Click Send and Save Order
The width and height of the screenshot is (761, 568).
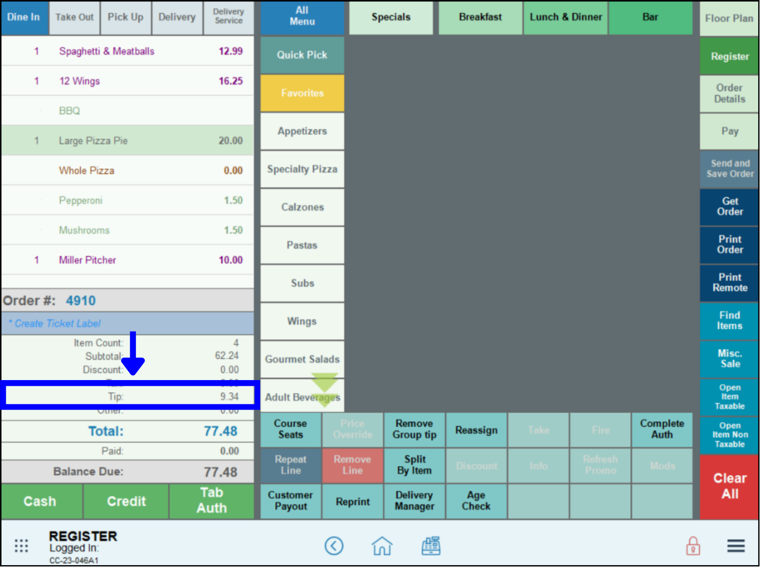(x=729, y=169)
